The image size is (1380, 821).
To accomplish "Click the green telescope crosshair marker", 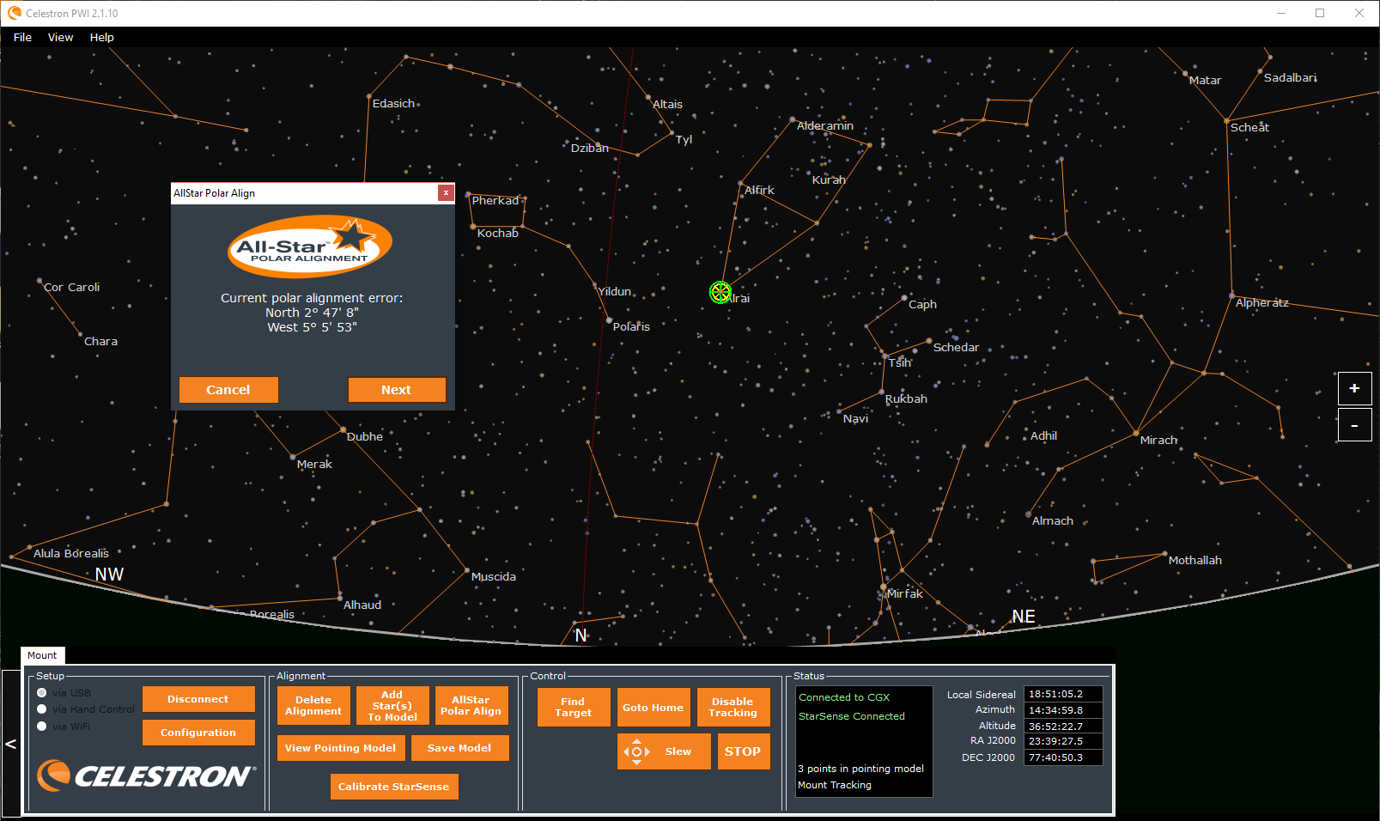I will [x=720, y=293].
